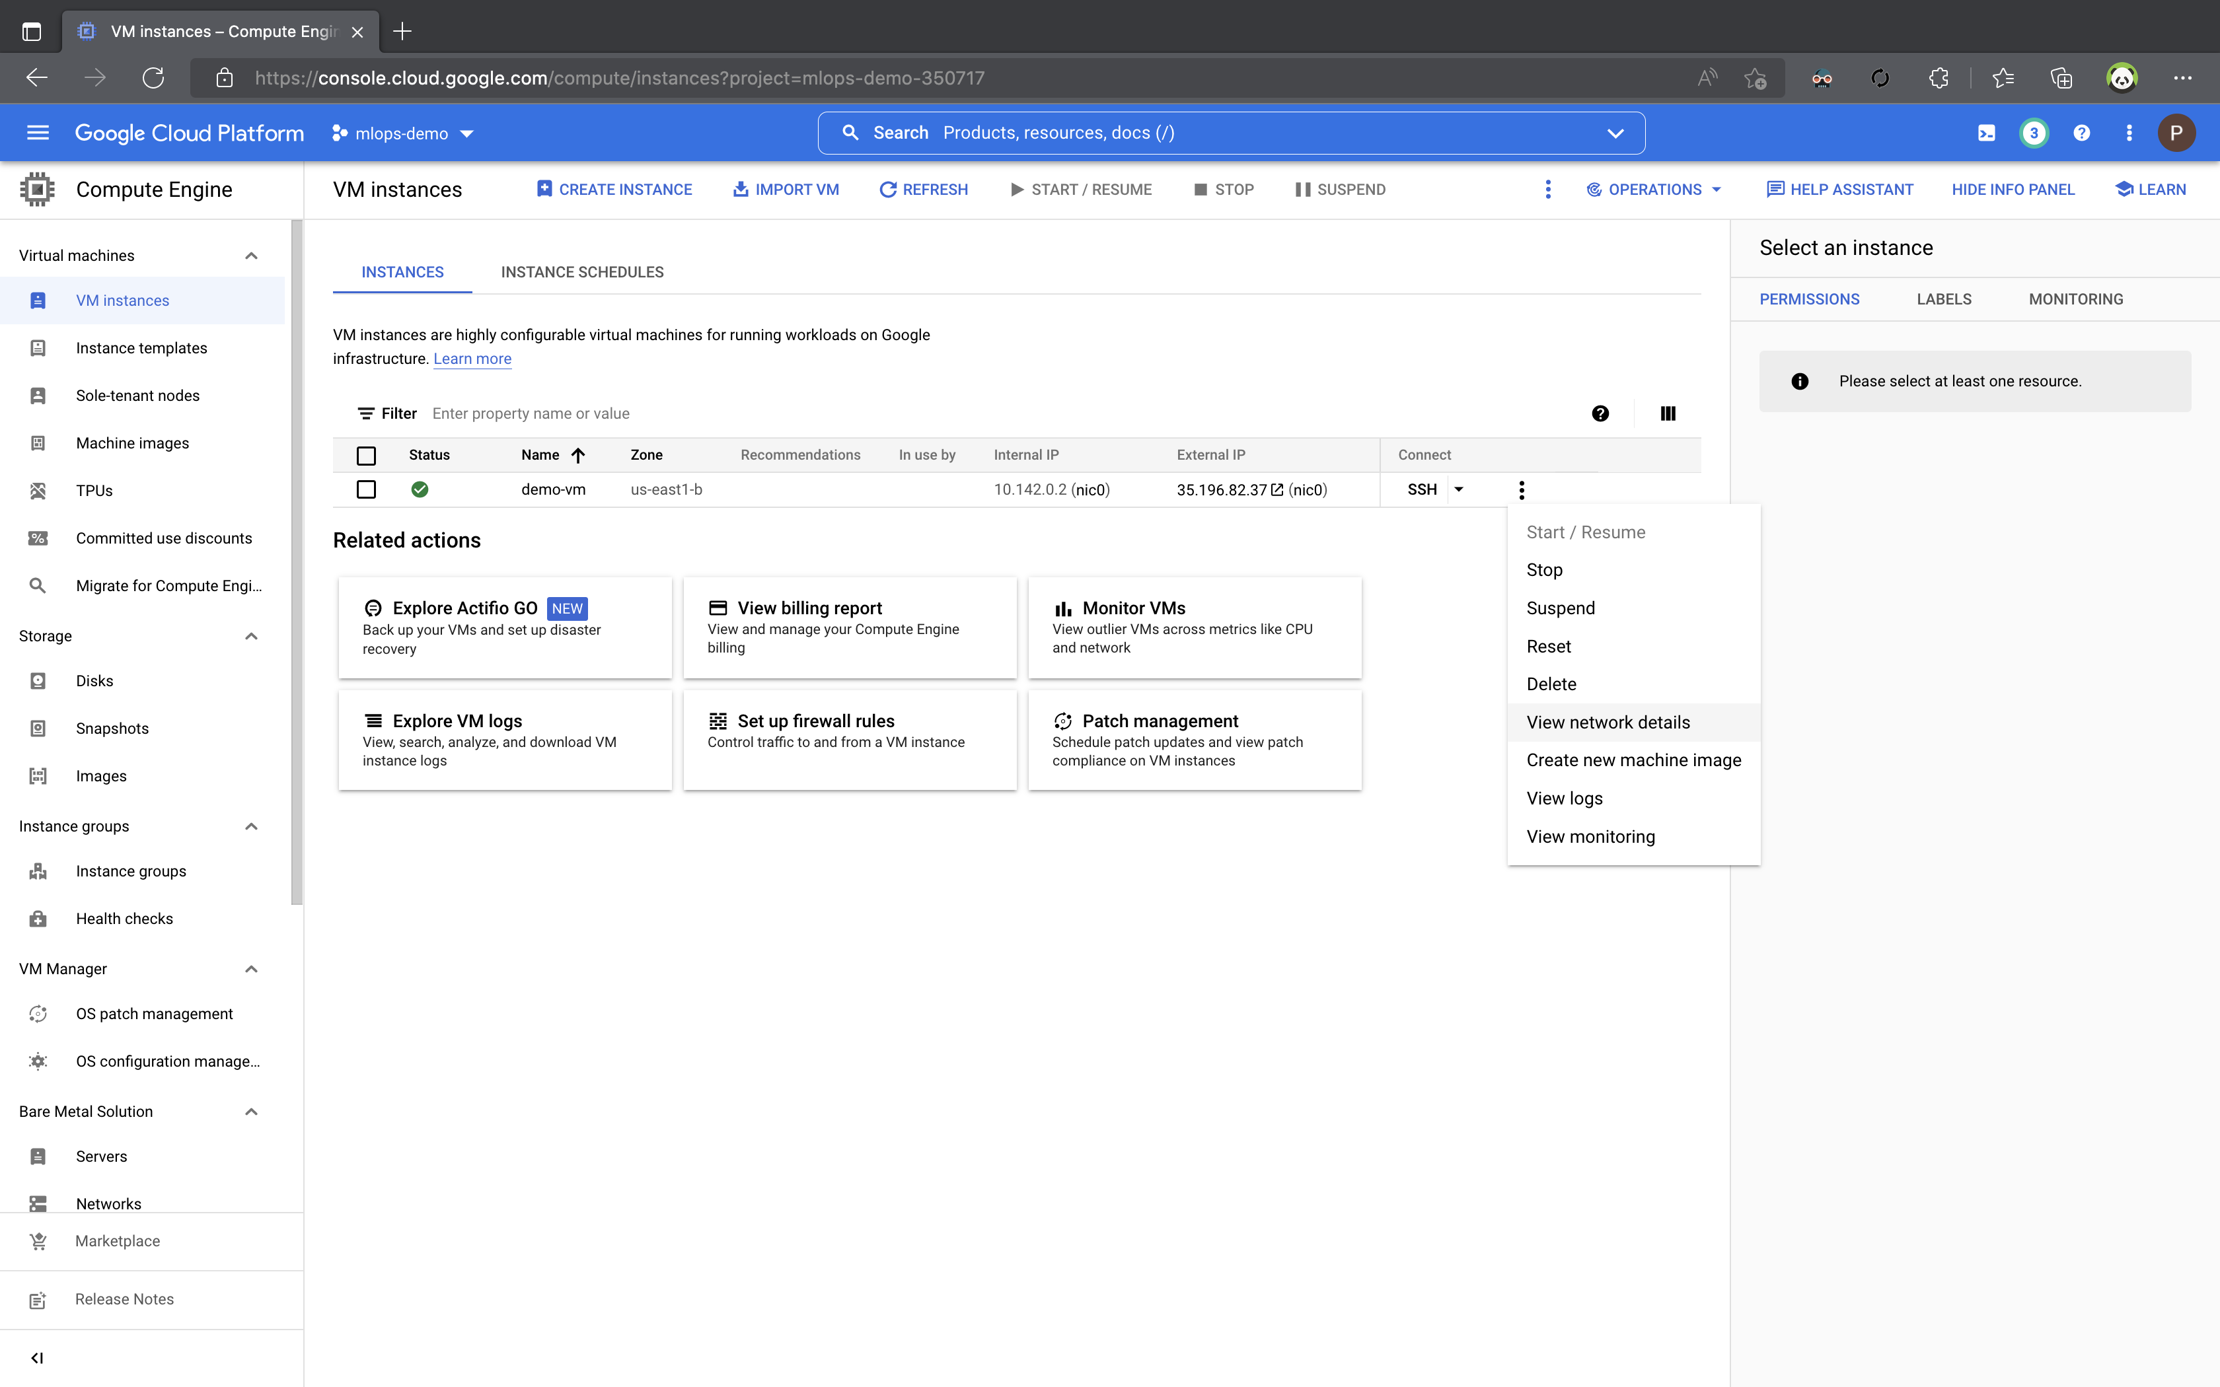This screenshot has height=1387, width=2220.
Task: Follow the Learn more link
Action: tap(472, 359)
